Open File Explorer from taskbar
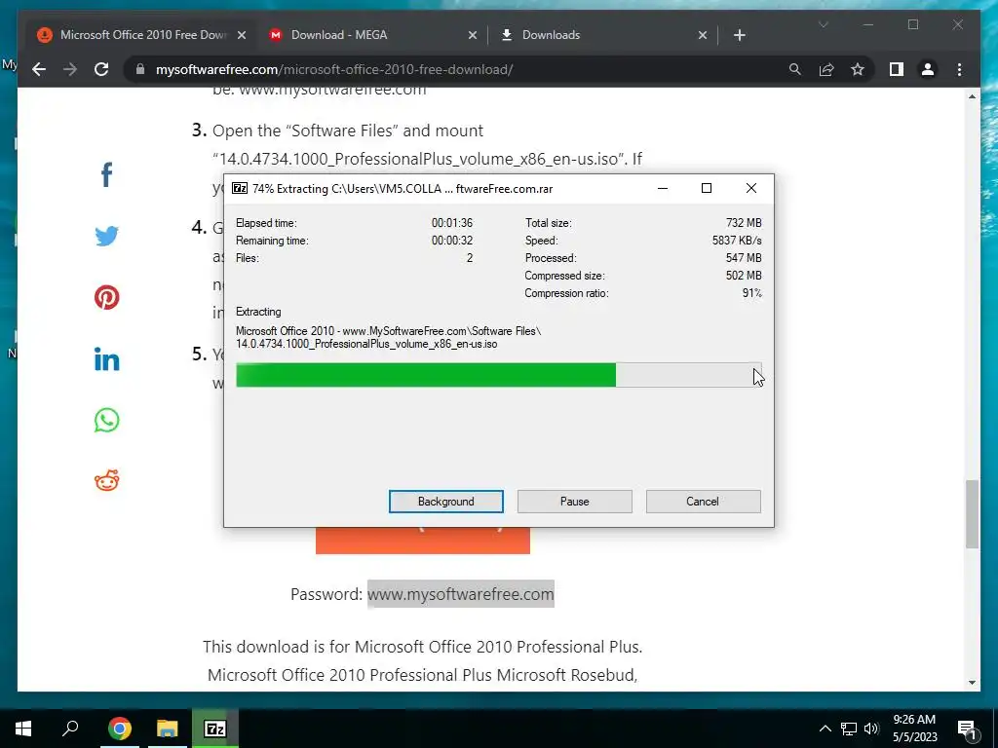Screen dimensions: 998x748 (167, 729)
